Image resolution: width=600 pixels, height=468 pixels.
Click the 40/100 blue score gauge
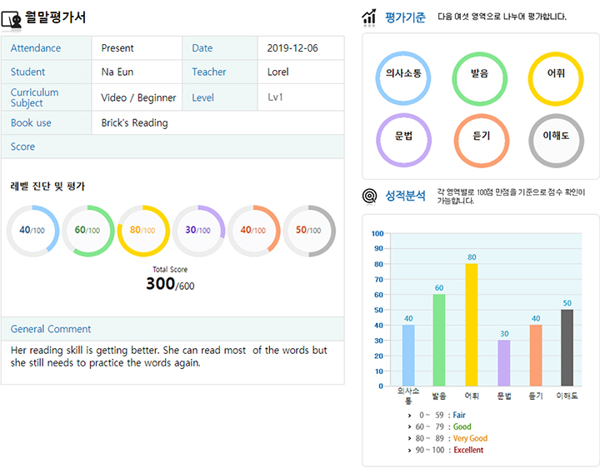(33, 230)
